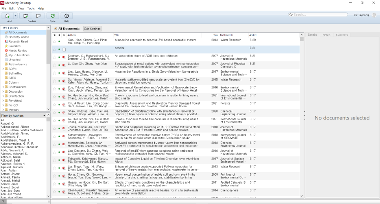Open the View menu

coord(21,8)
